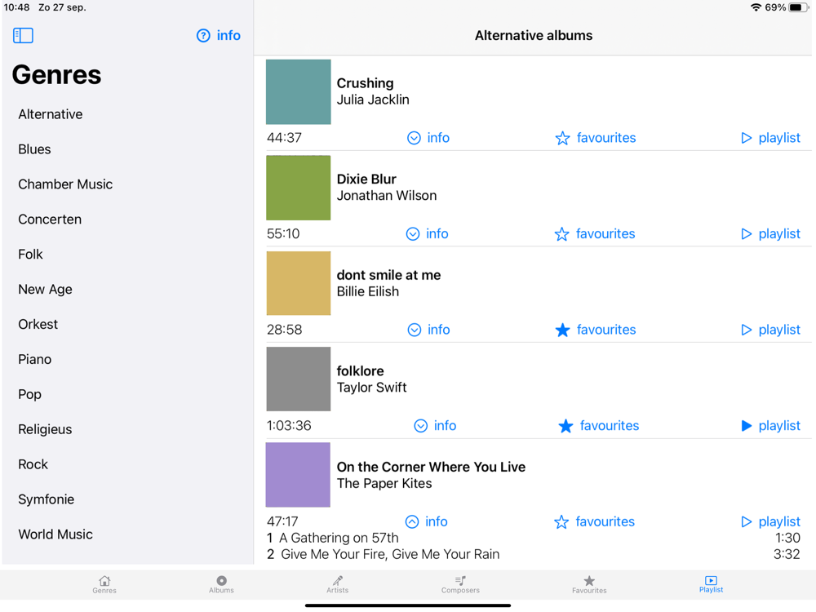Unfavourite the folklore album star
Image resolution: width=816 pixels, height=612 pixels.
tap(565, 426)
